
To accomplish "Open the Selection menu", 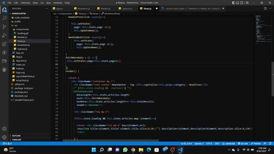I will 25,3.
